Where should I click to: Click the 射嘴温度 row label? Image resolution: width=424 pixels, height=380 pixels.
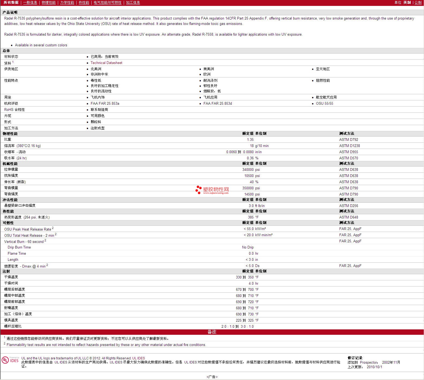(x=11, y=308)
